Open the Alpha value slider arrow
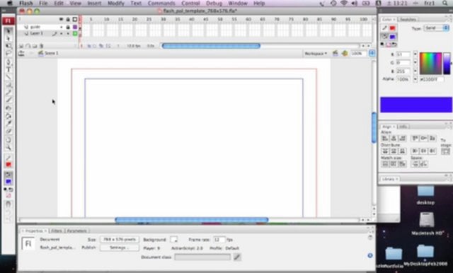This screenshot has width=453, height=273. [x=415, y=79]
